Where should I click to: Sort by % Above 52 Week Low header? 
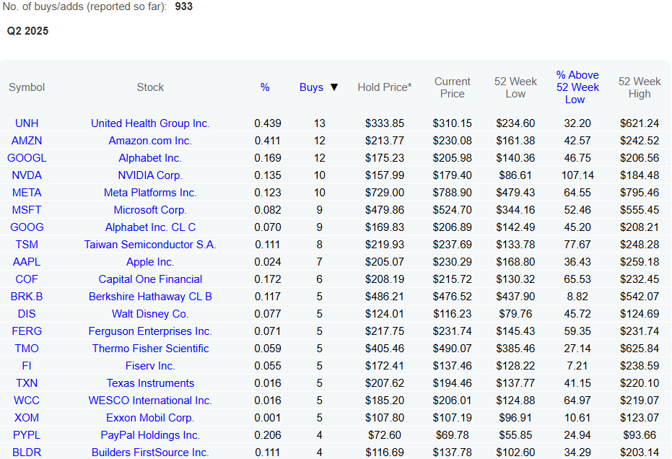point(577,87)
